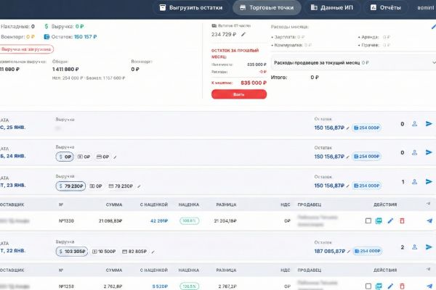Send the 22 янв. row with arrow icon

coord(429,247)
